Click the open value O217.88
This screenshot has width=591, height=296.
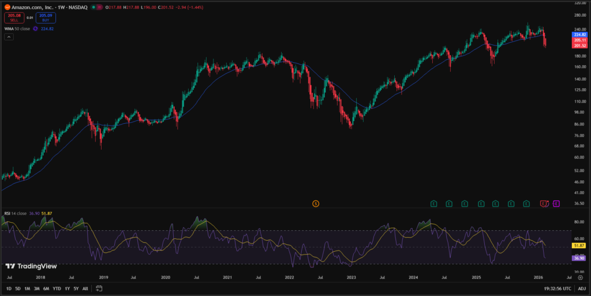[113, 7]
